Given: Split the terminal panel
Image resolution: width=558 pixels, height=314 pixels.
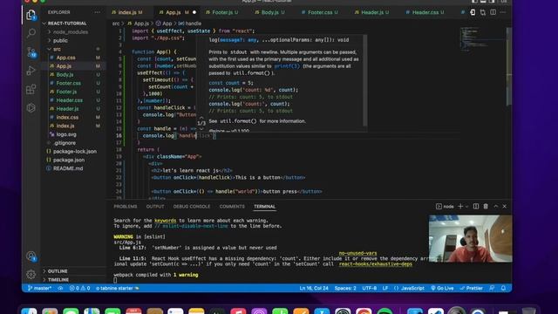Looking at the screenshot, I should [476, 206].
